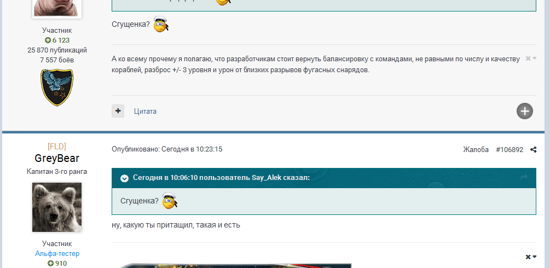Image resolution: width=550 pixels, height=268 pixels.
Task: Open GreyBear's user profile name
Action: [x=57, y=159]
